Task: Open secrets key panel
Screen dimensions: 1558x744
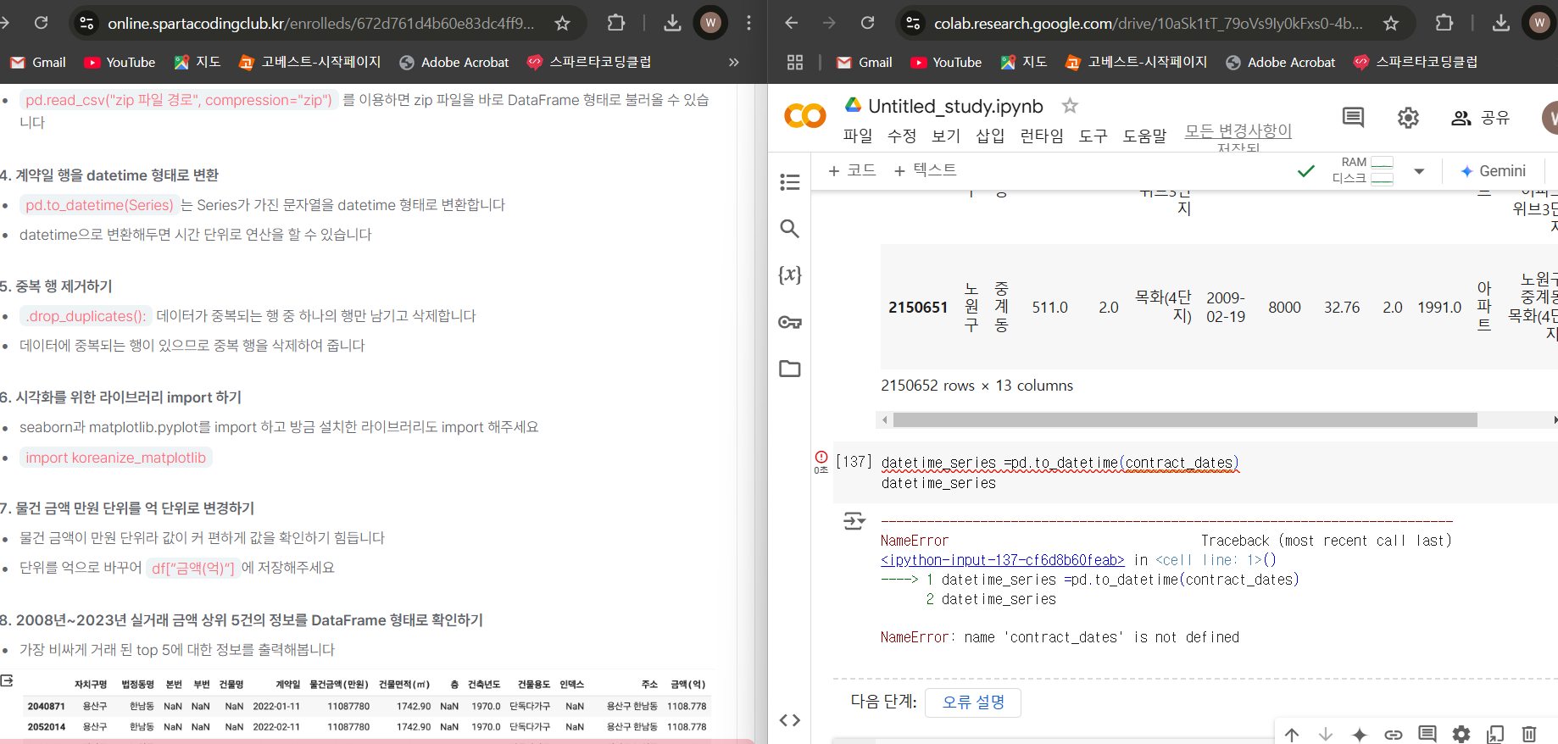Action: pos(790,322)
